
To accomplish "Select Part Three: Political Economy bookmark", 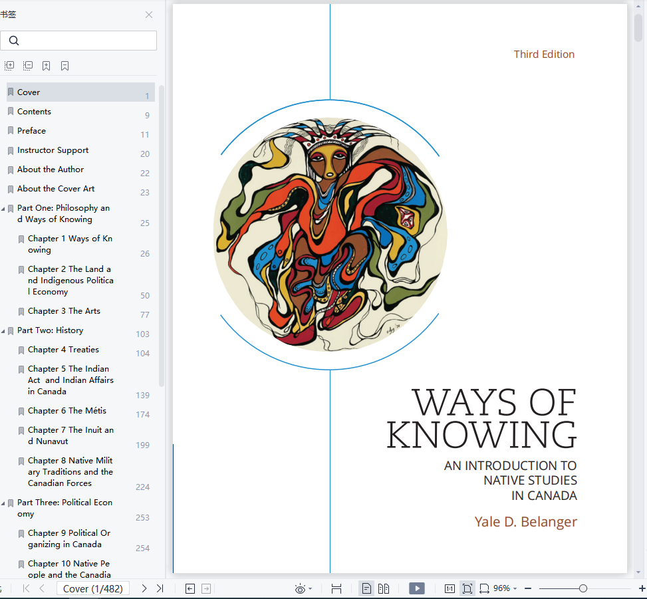I will [x=65, y=508].
